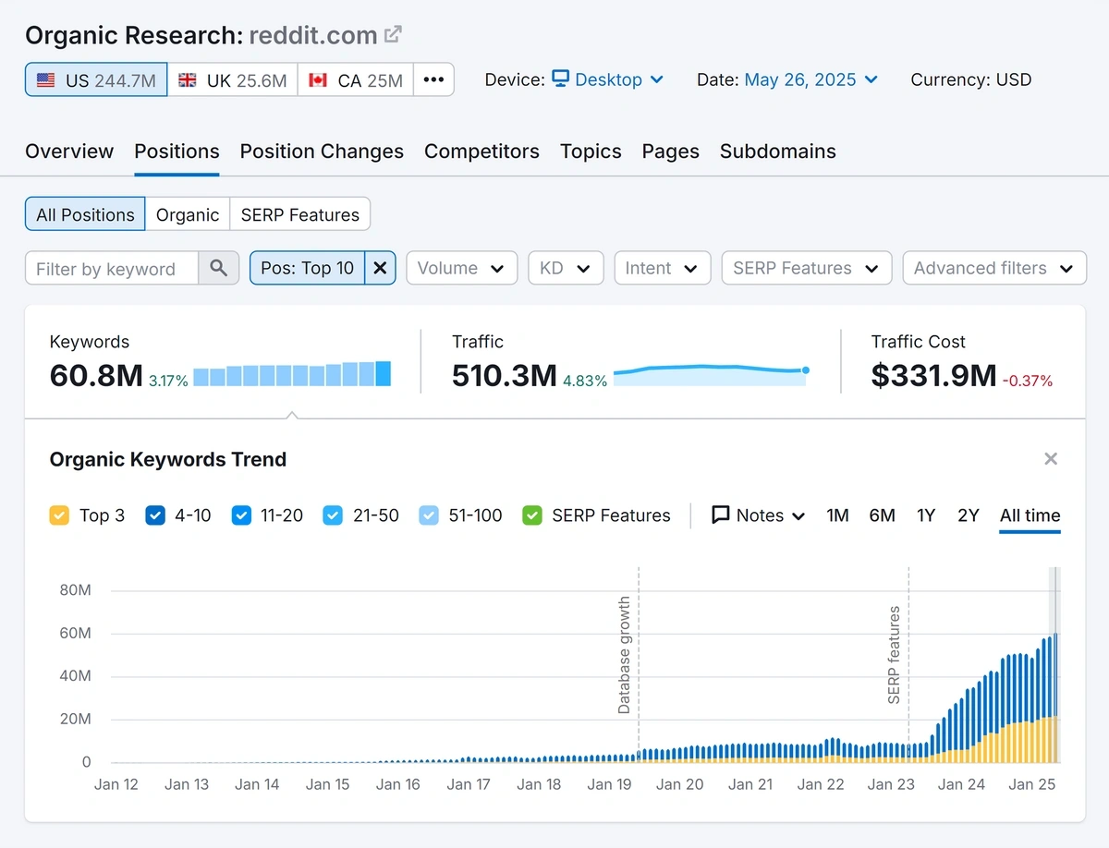The image size is (1109, 848).
Task: Open the Device Desktop dropdown
Action: [x=608, y=79]
